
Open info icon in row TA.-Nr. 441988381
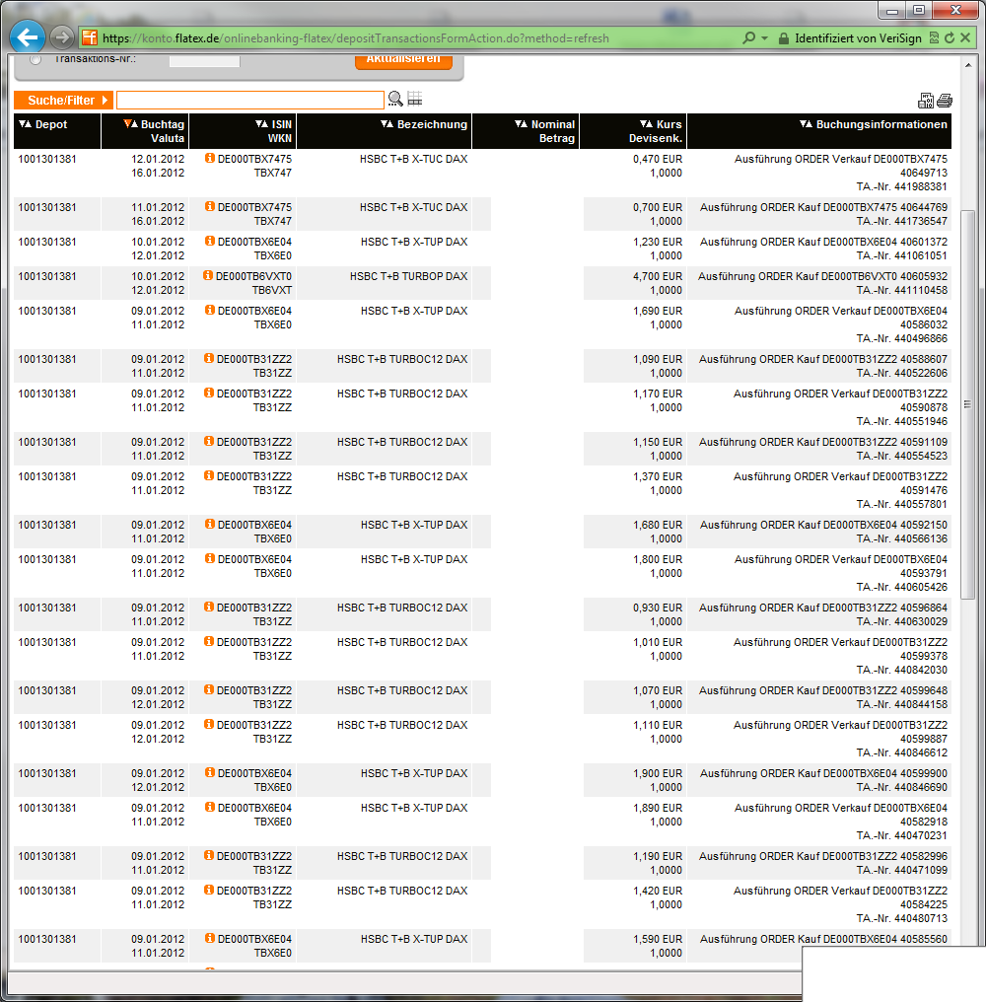(x=210, y=158)
